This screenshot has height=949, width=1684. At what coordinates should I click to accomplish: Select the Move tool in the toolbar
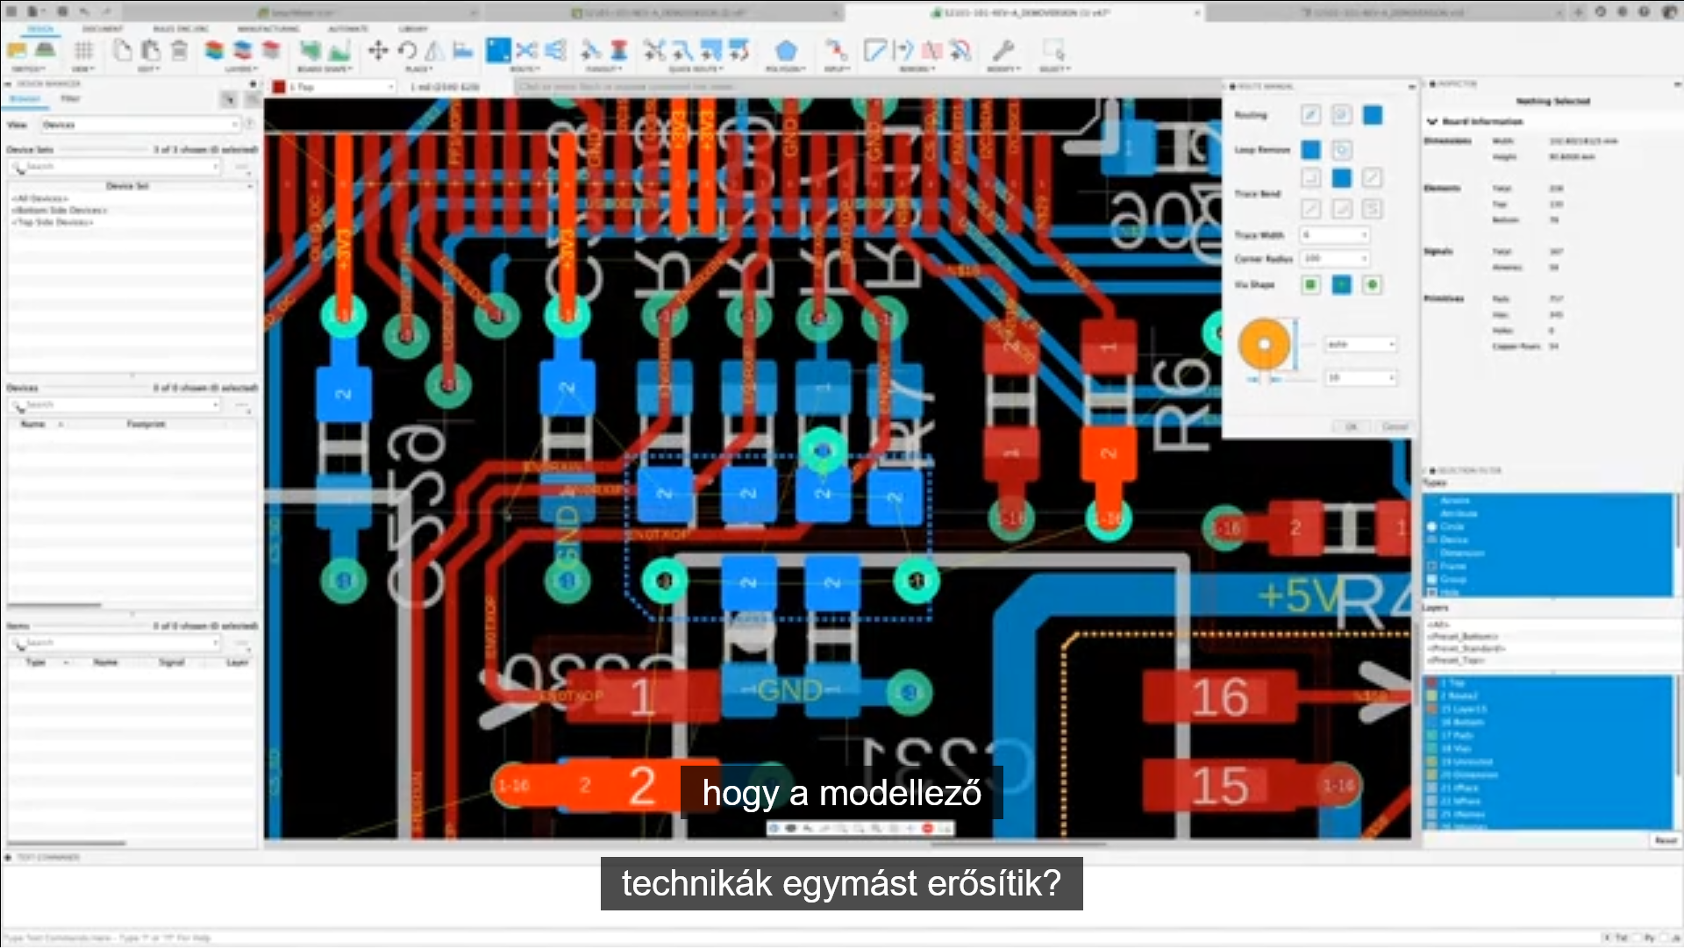378,50
